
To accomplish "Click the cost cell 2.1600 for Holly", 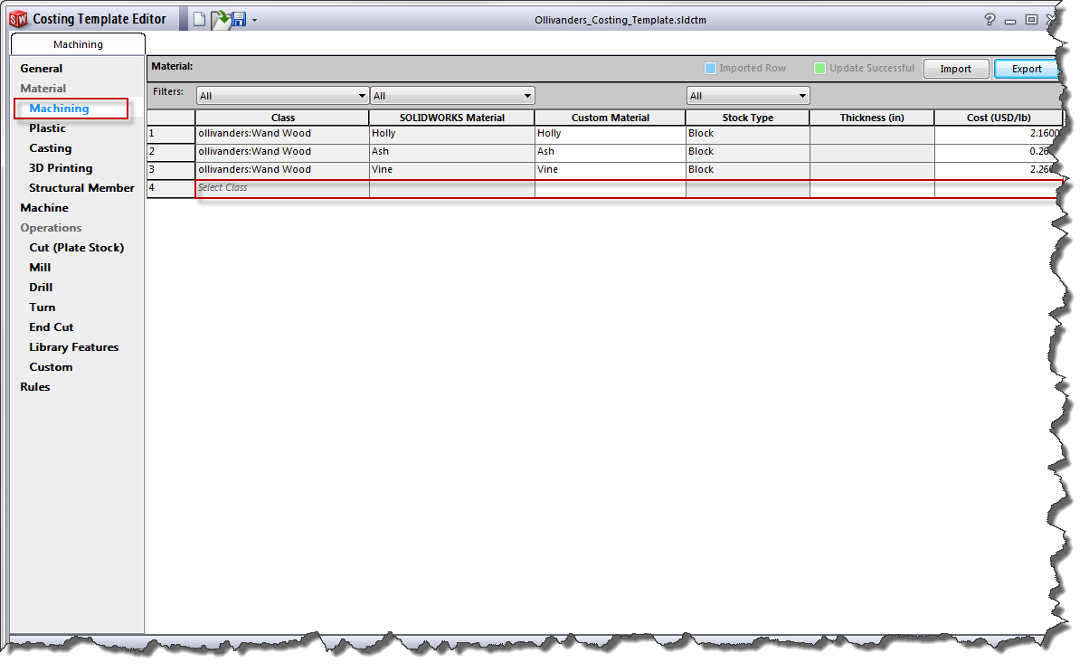I will (999, 134).
